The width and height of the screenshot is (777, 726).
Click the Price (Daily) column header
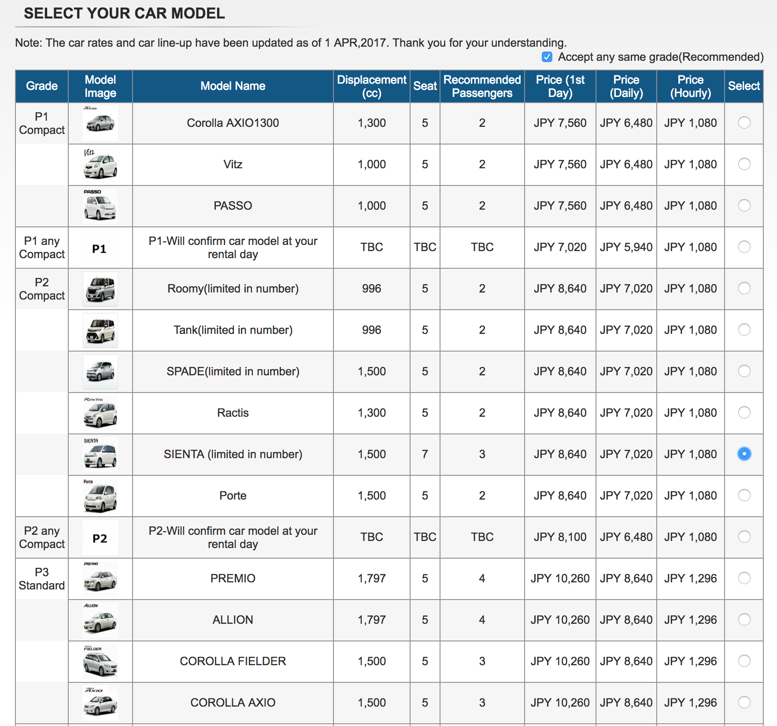click(x=626, y=86)
